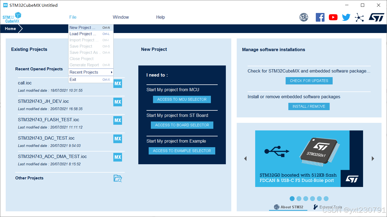Image resolution: width=387 pixels, height=217 pixels.
Task: Click ACCESS TO MCU SELECTOR button
Action: (182, 99)
